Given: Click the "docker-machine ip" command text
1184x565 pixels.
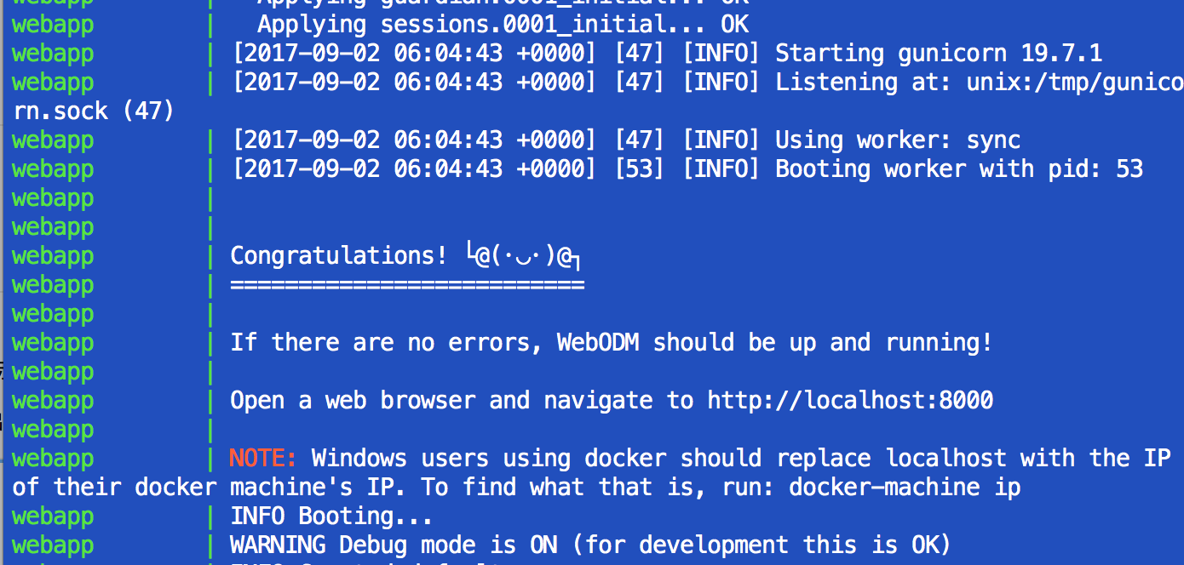Looking at the screenshot, I should 905,488.
